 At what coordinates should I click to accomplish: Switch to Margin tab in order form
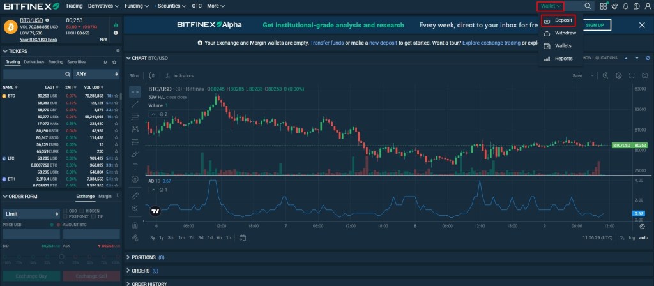[x=105, y=196]
